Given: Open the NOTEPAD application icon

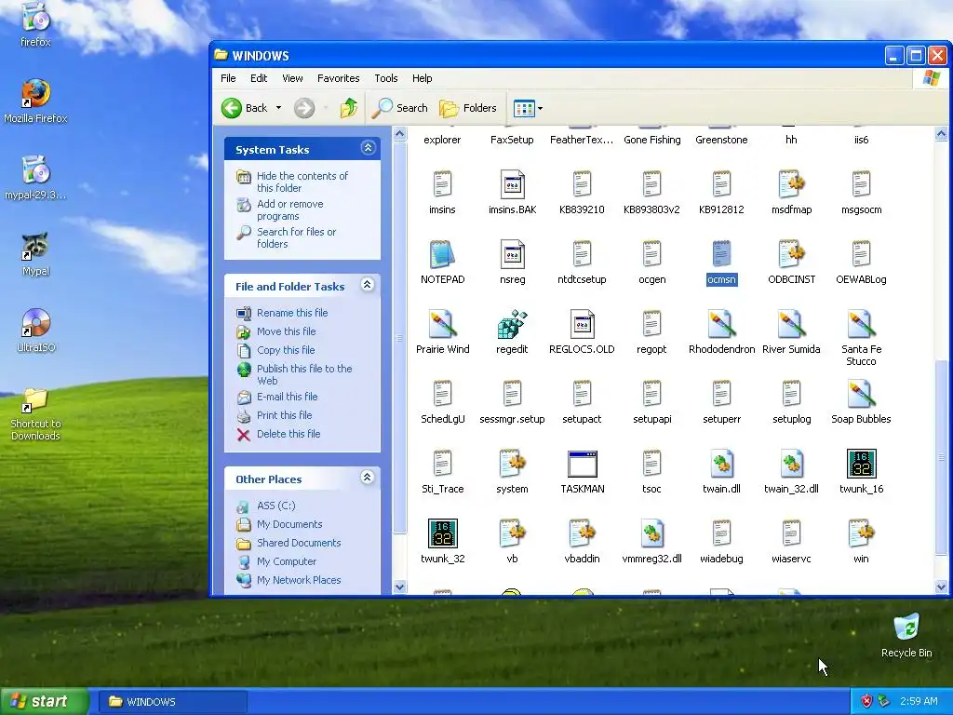Looking at the screenshot, I should 442,254.
